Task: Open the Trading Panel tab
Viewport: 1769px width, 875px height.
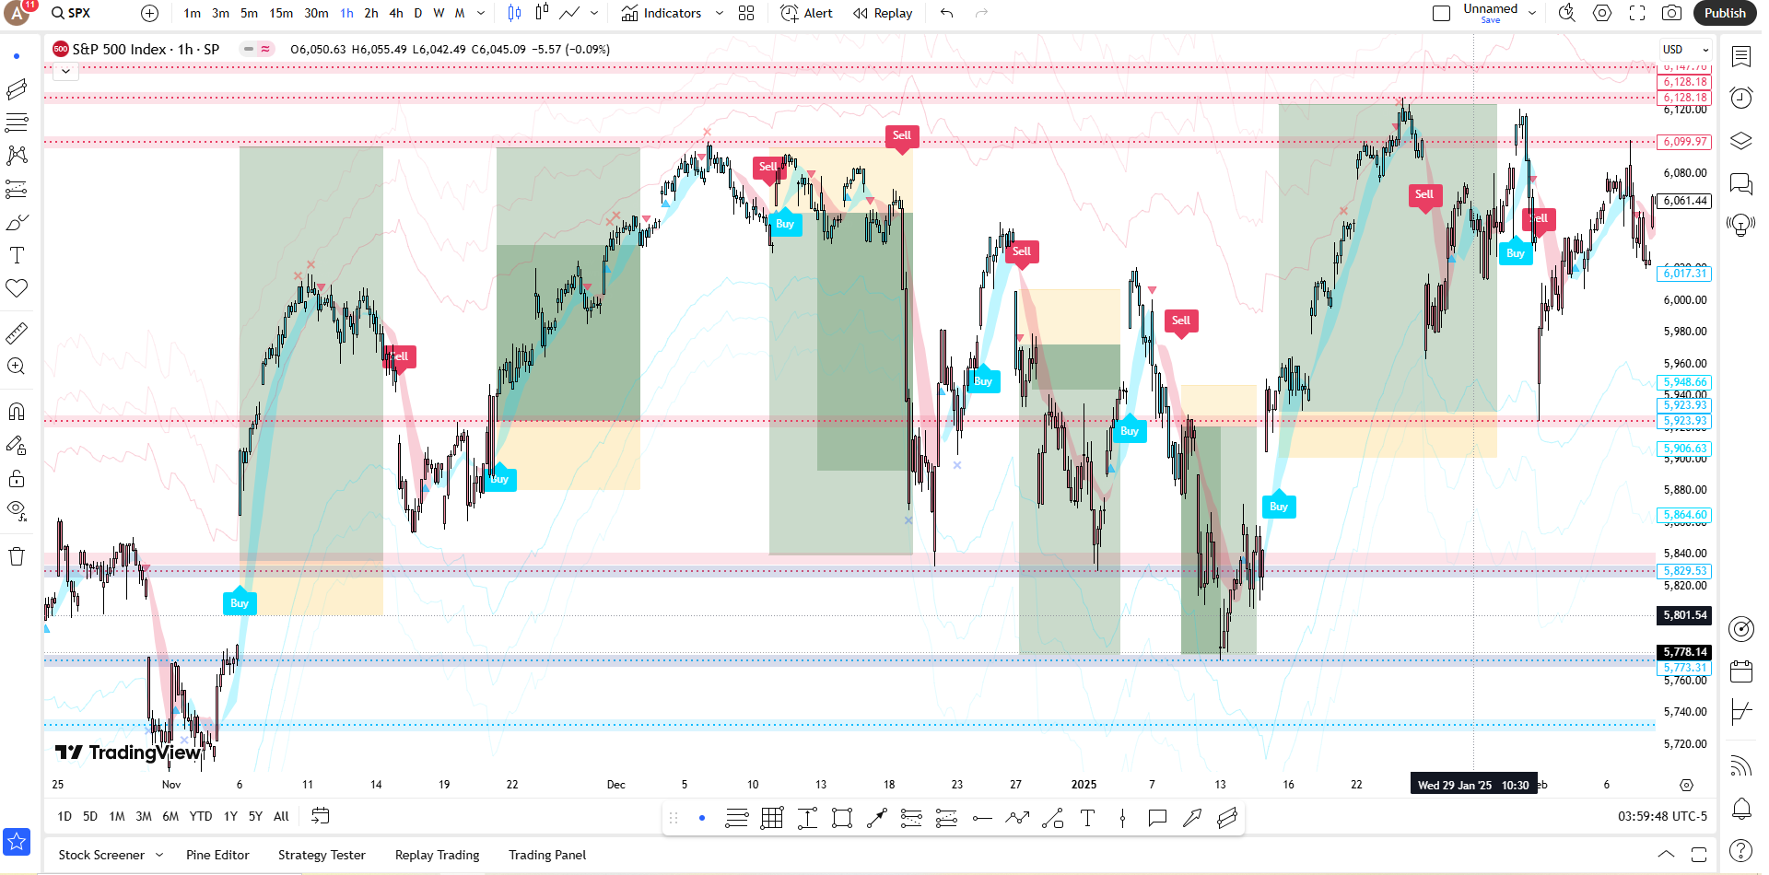Action: 547,855
